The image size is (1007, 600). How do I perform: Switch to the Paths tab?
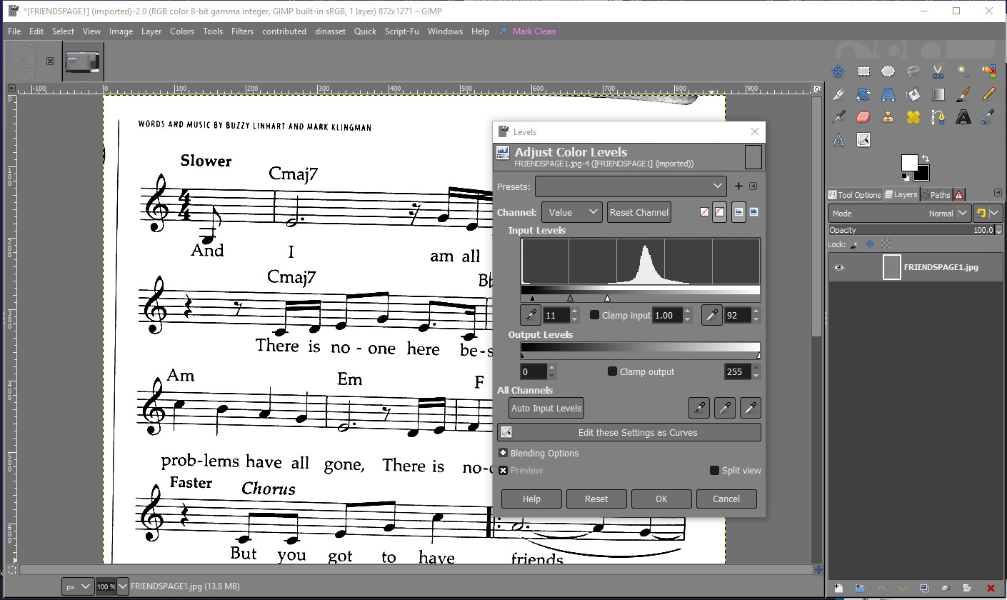[936, 194]
